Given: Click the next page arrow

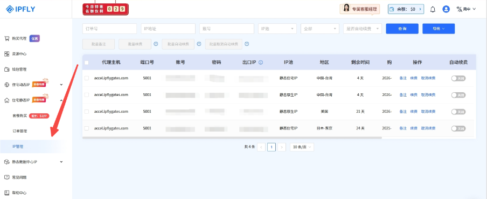Looking at the screenshot, I should click(282, 147).
